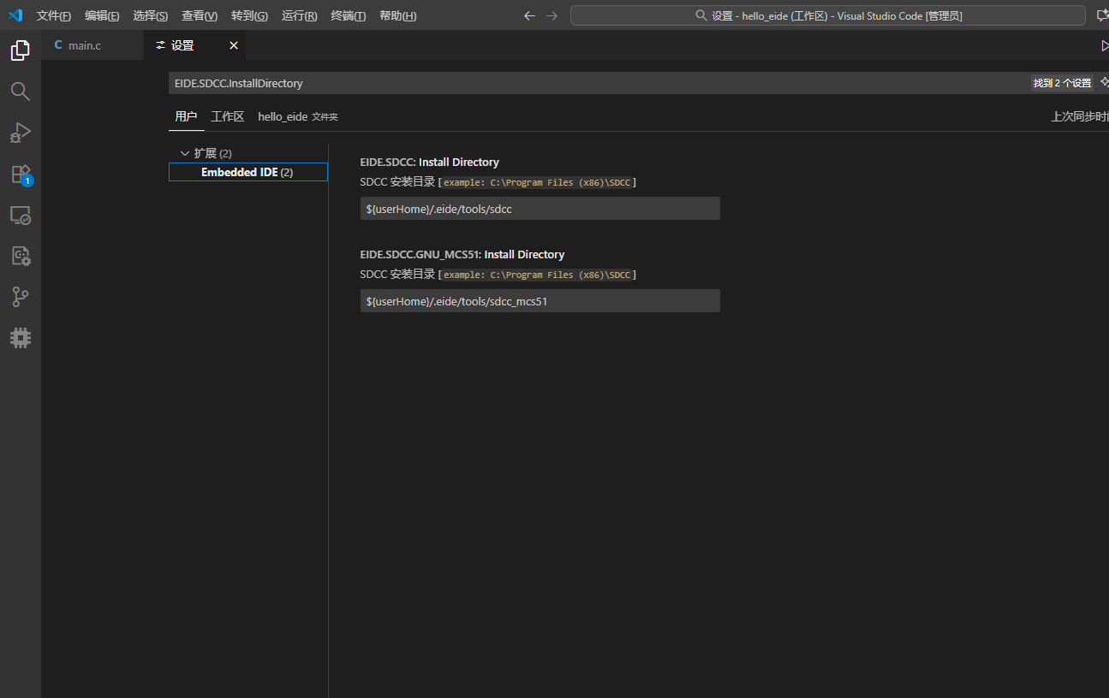The width and height of the screenshot is (1109, 698).
Task: Click the settings search box
Action: [598, 83]
